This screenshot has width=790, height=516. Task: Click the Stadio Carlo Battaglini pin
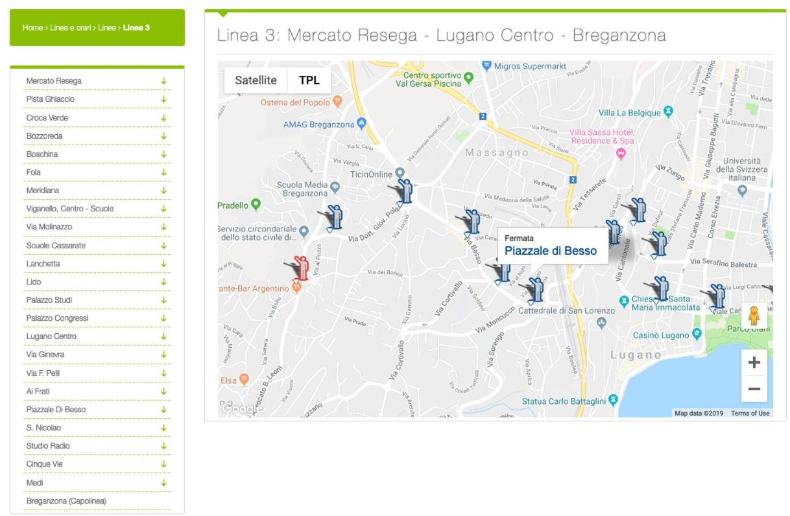point(613,400)
